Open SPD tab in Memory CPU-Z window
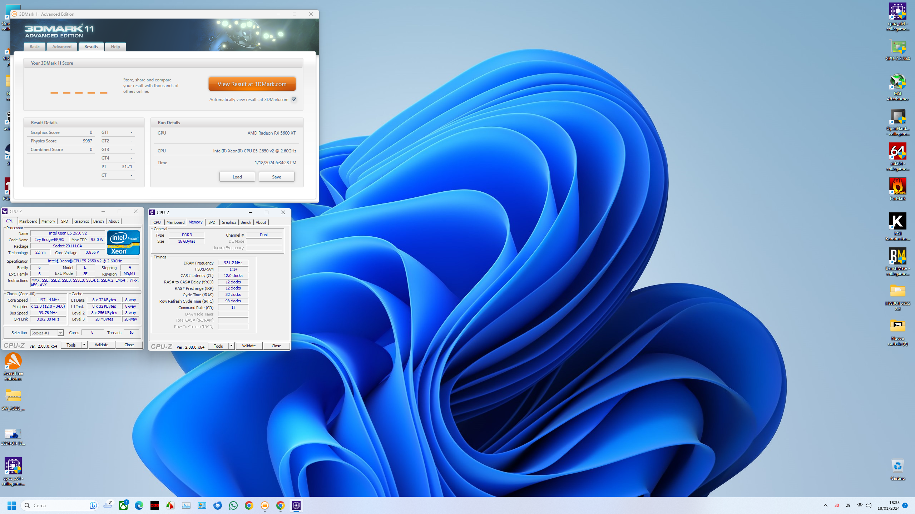Screen dimensions: 915x514 tap(212, 222)
